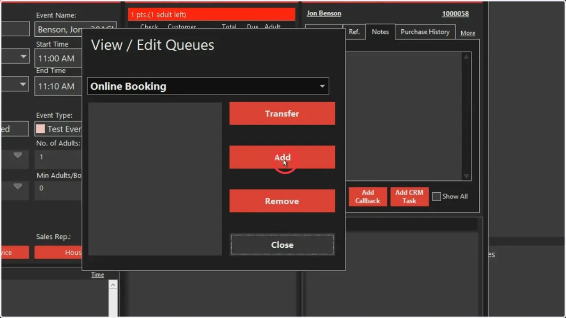Viewport: 566px width, 318px height.
Task: Select the empty queue list box
Action: point(155,179)
